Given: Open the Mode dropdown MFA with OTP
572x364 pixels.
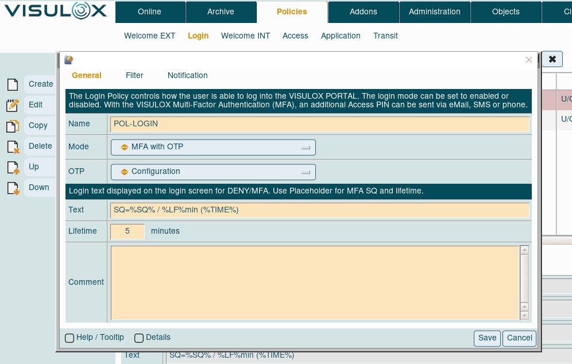Looking at the screenshot, I should [x=213, y=147].
